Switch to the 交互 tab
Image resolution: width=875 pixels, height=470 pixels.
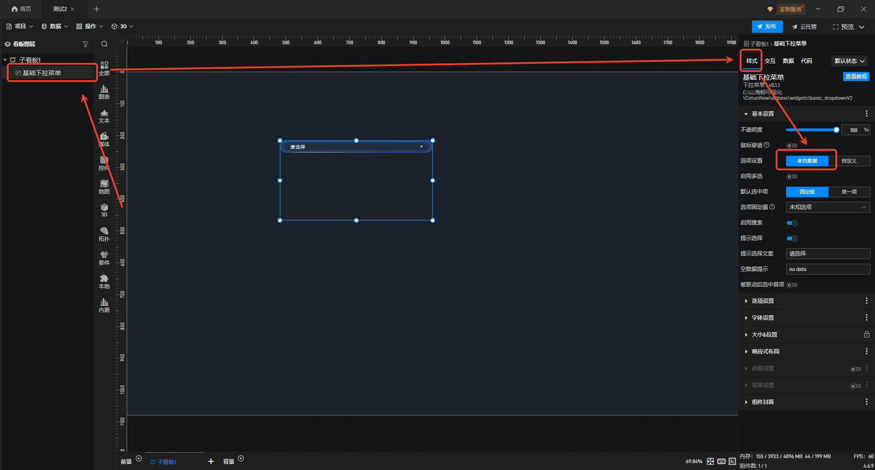[770, 61]
